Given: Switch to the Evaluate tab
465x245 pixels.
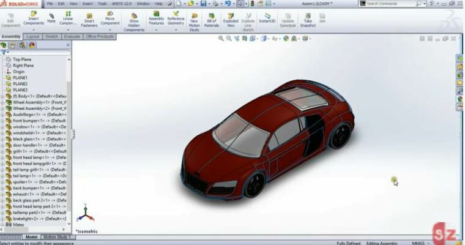Looking at the screenshot, I should [72, 37].
